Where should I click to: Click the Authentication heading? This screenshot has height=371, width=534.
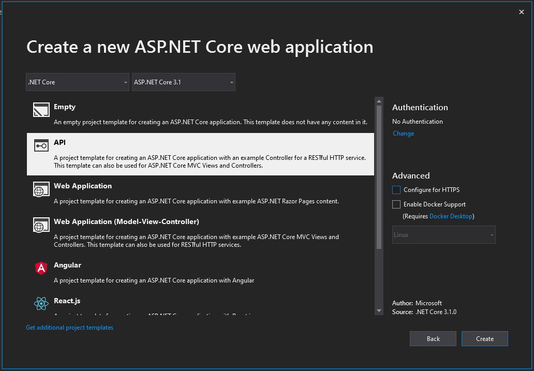click(420, 107)
